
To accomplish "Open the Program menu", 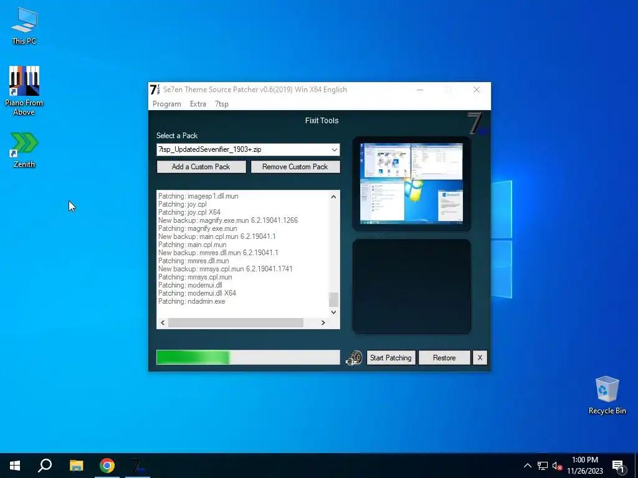I will 167,104.
